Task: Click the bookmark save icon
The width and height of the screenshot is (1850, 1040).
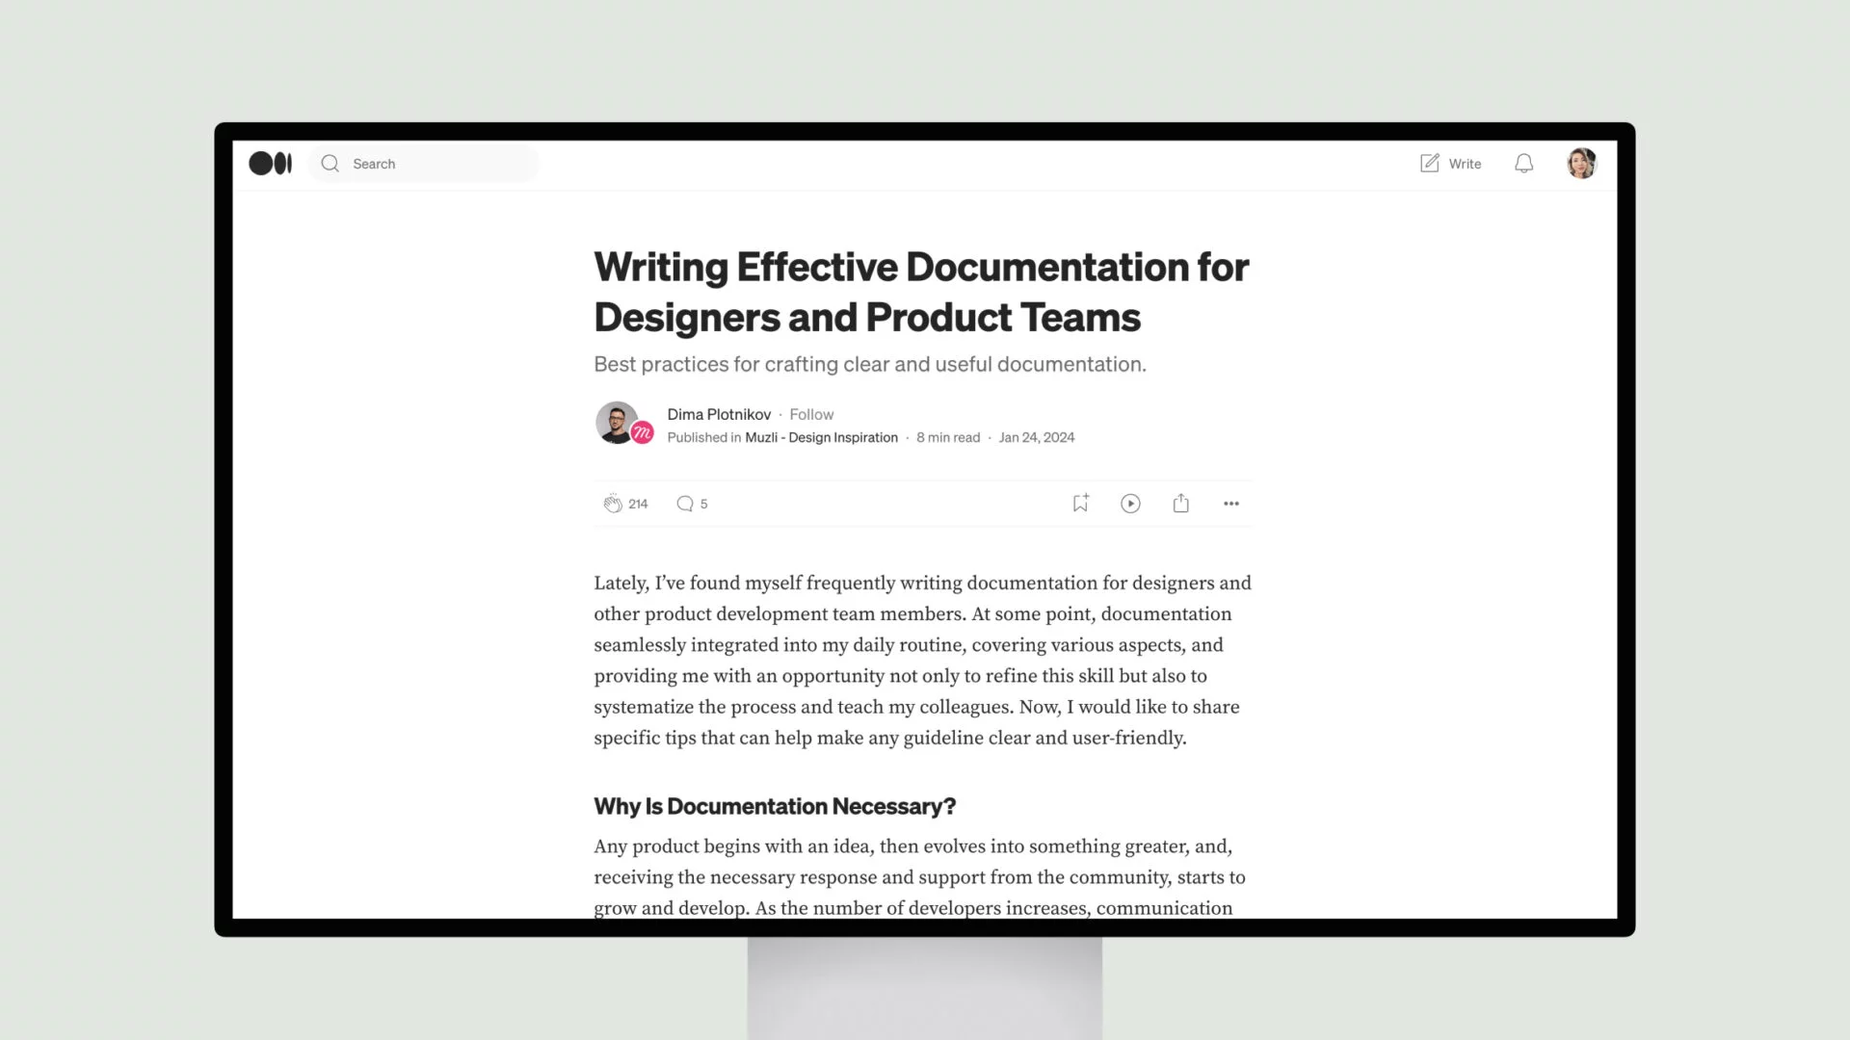Action: pyautogui.click(x=1080, y=502)
